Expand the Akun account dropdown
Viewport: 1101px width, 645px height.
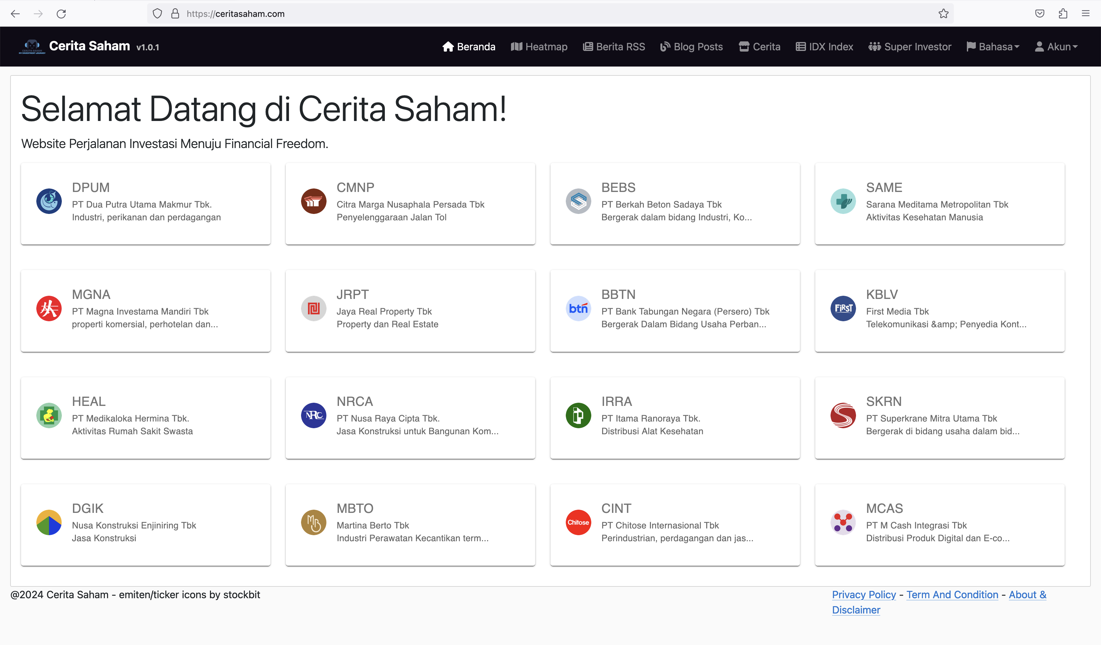pyautogui.click(x=1056, y=47)
